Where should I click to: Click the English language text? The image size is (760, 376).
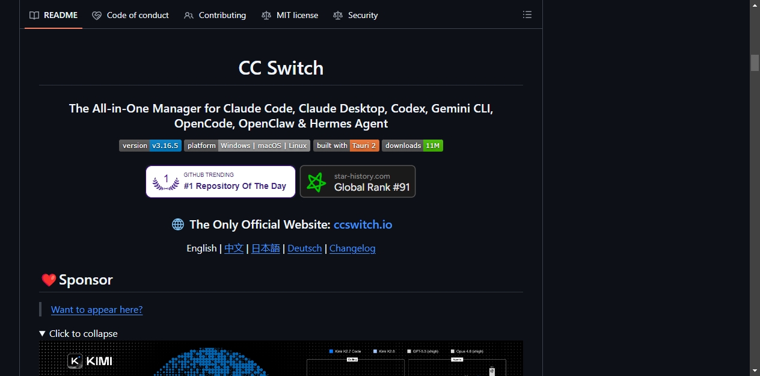pyautogui.click(x=201, y=248)
